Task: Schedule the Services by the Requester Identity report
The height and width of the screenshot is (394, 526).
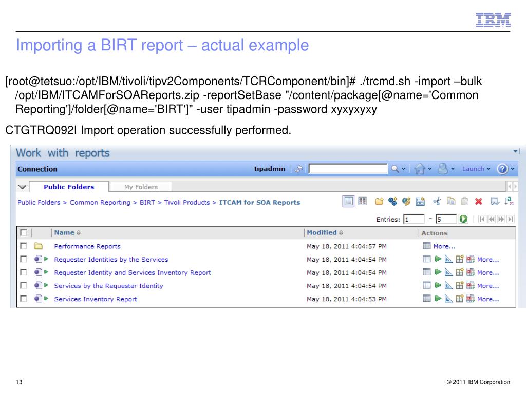Action: click(471, 285)
